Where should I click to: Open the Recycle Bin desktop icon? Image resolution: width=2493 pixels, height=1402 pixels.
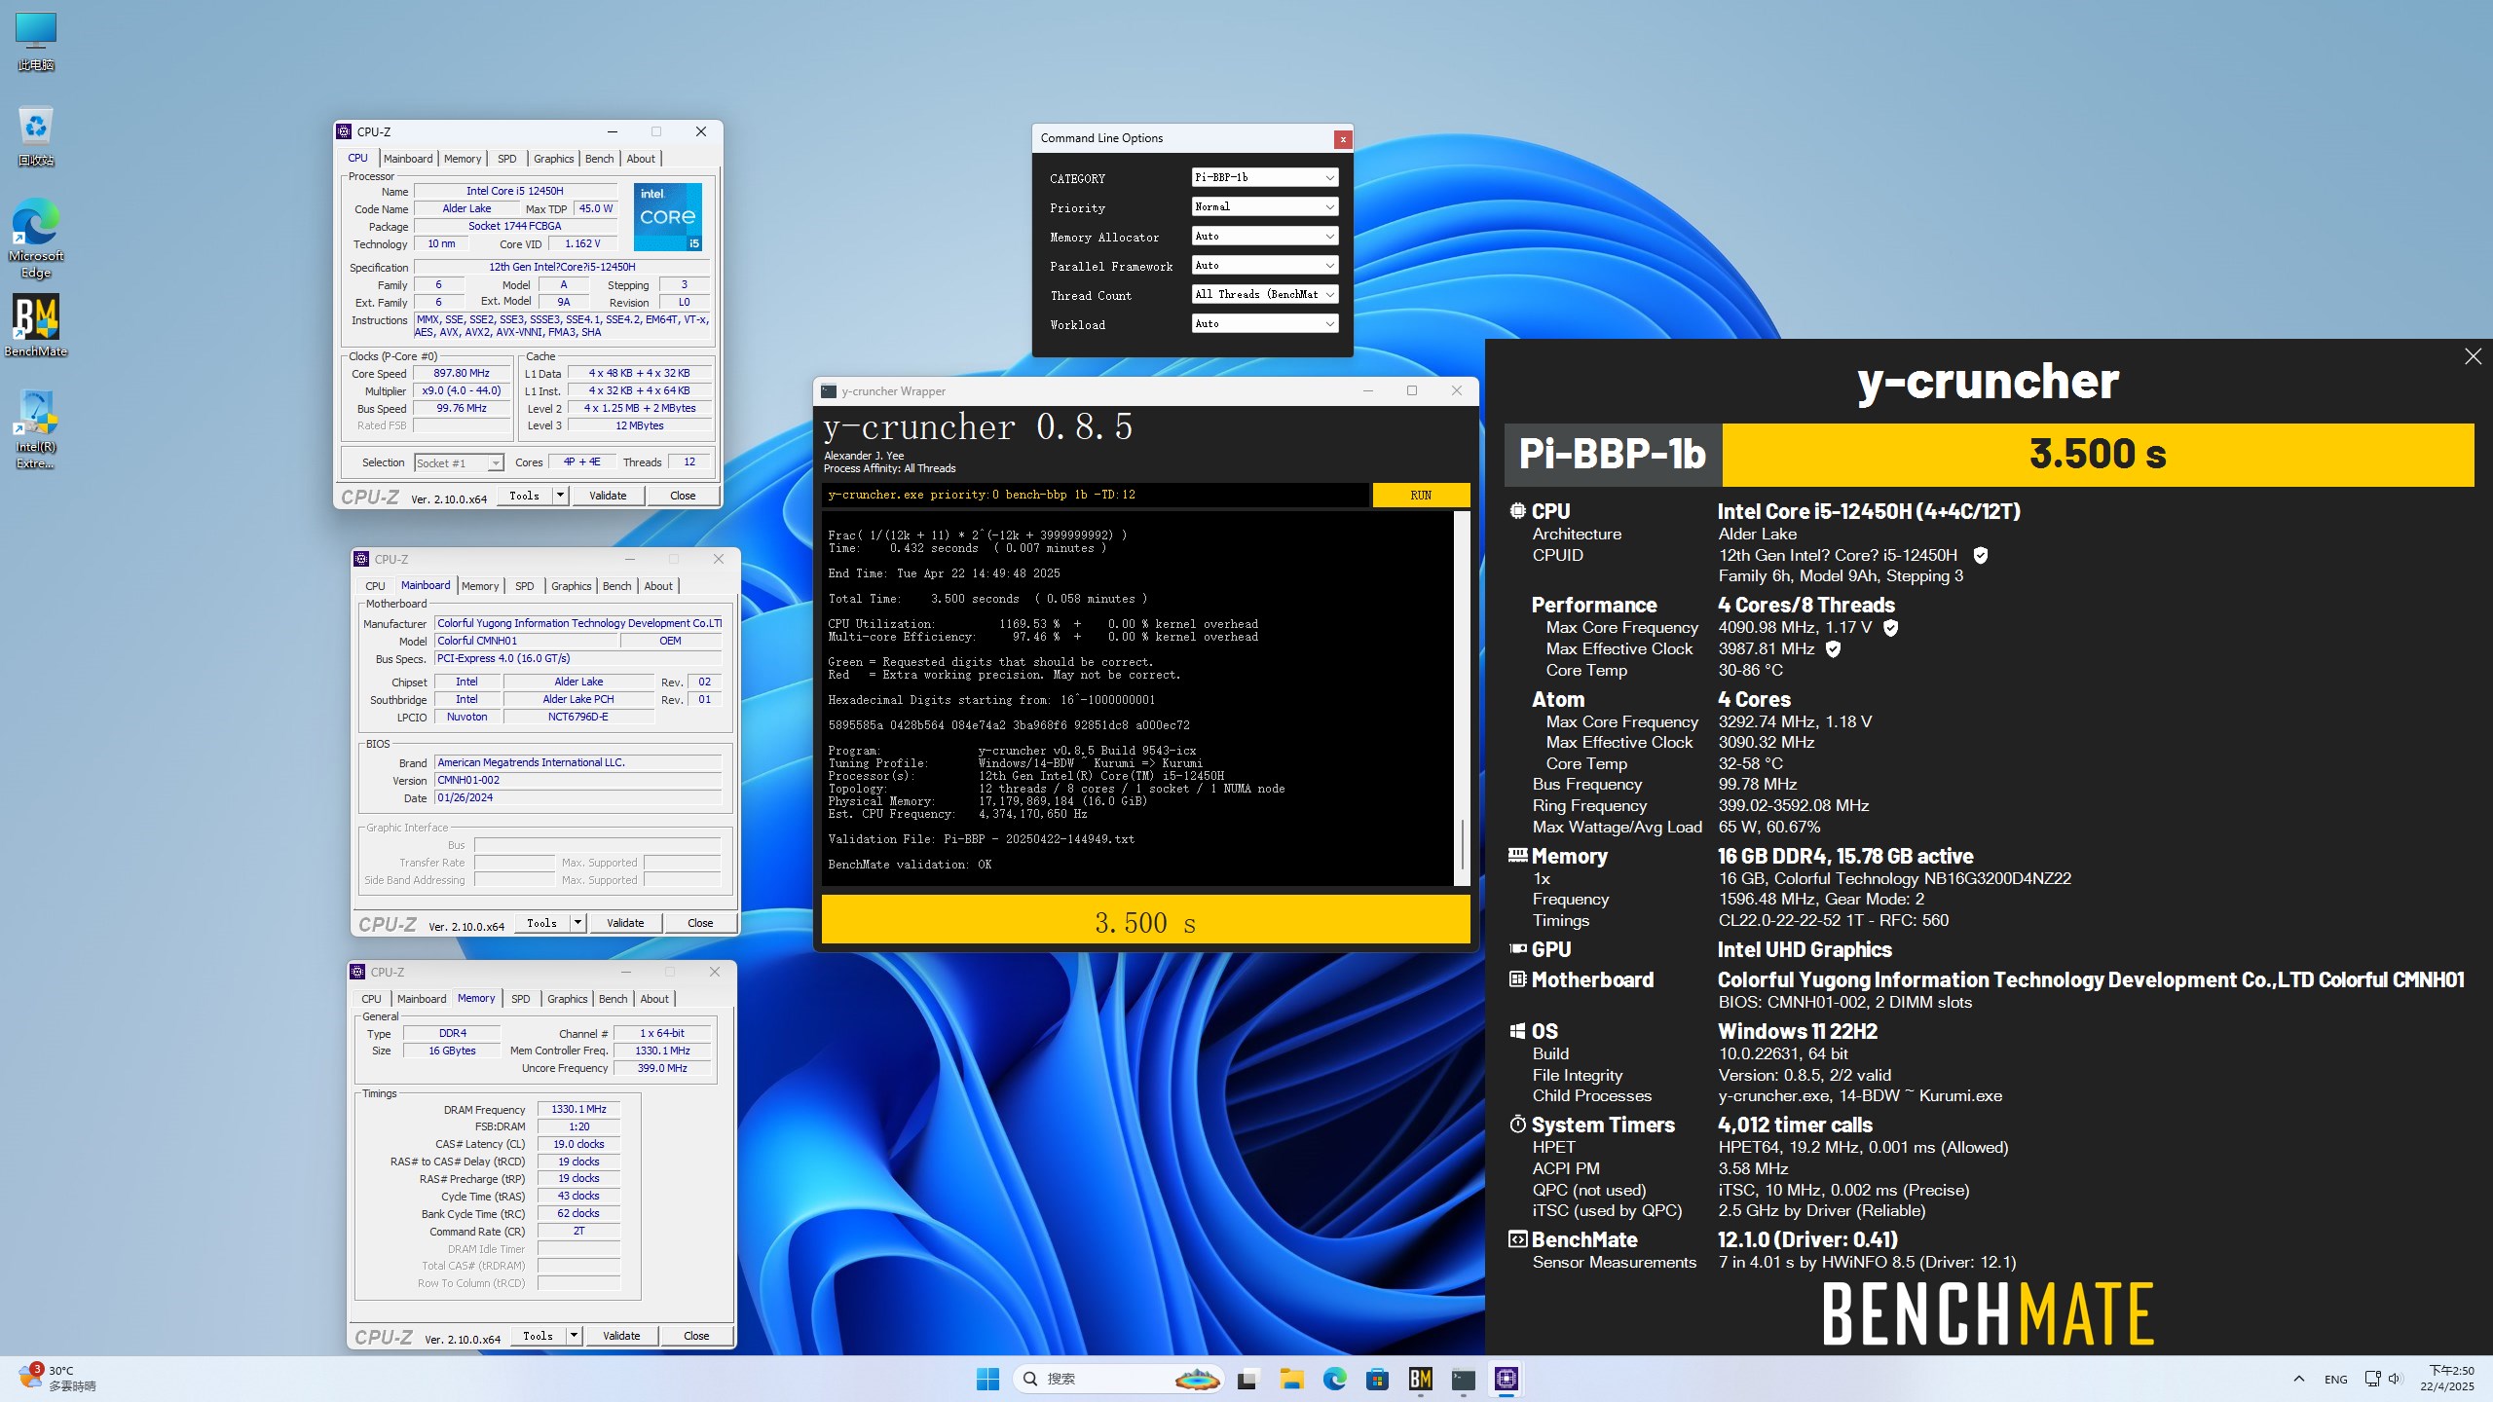[36, 135]
